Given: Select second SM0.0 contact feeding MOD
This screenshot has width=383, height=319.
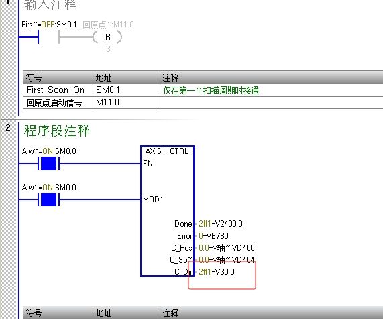Looking at the screenshot, I should [48, 200].
